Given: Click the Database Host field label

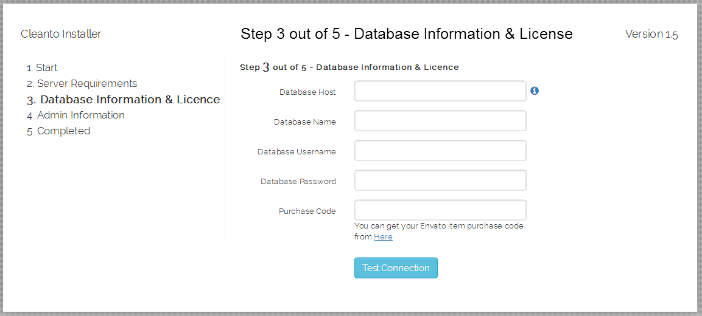Looking at the screenshot, I should point(307,92).
